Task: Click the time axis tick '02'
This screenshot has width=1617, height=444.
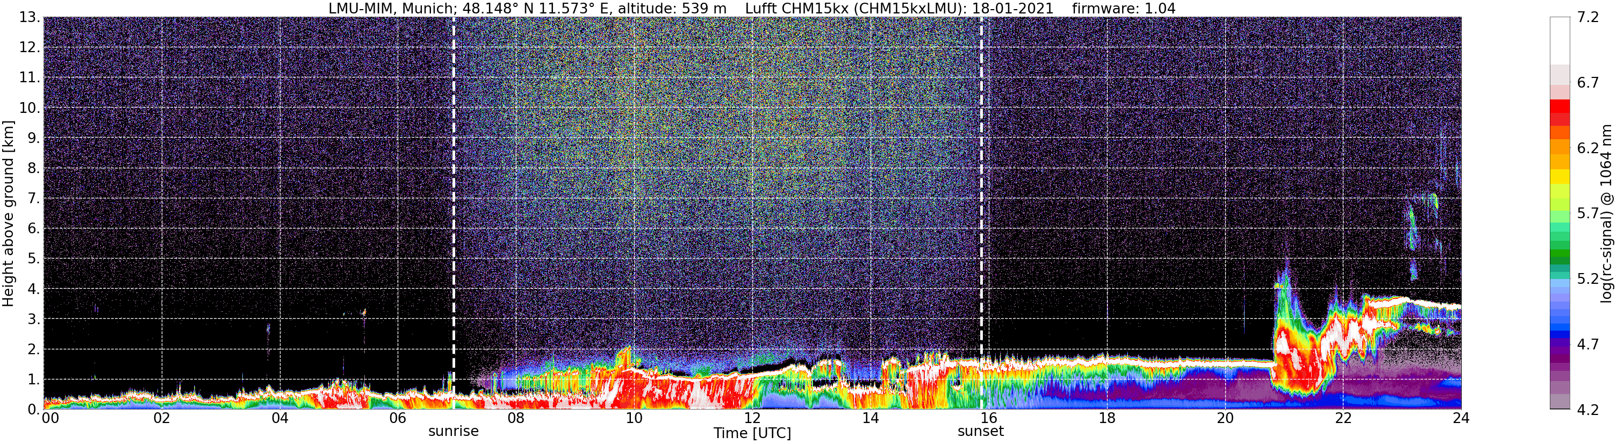Action: click(162, 418)
